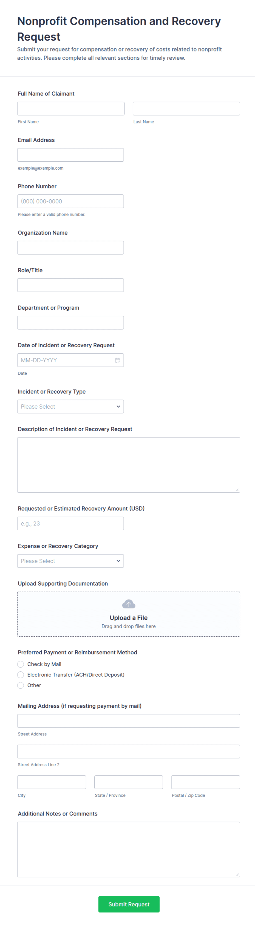Open the Incident or Recovery Type dropdown
The height and width of the screenshot is (926, 255).
click(x=70, y=407)
